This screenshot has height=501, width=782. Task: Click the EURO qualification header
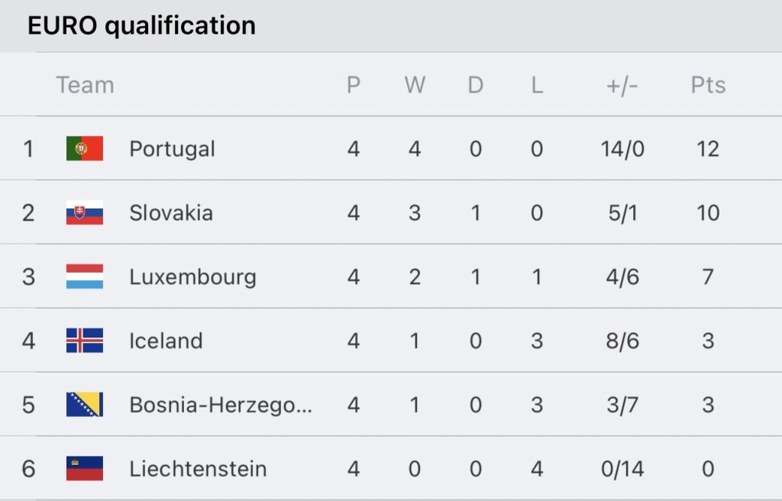(x=141, y=25)
